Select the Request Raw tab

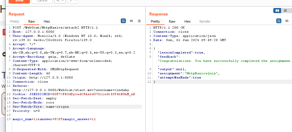point(31,21)
